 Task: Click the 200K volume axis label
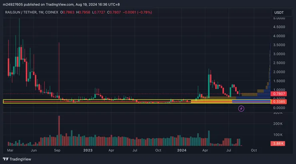pos(278,124)
